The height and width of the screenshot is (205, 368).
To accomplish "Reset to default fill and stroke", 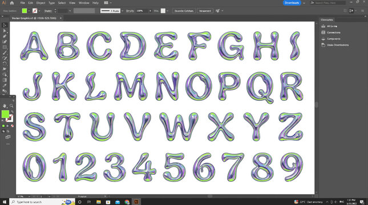I will (x=3, y=120).
